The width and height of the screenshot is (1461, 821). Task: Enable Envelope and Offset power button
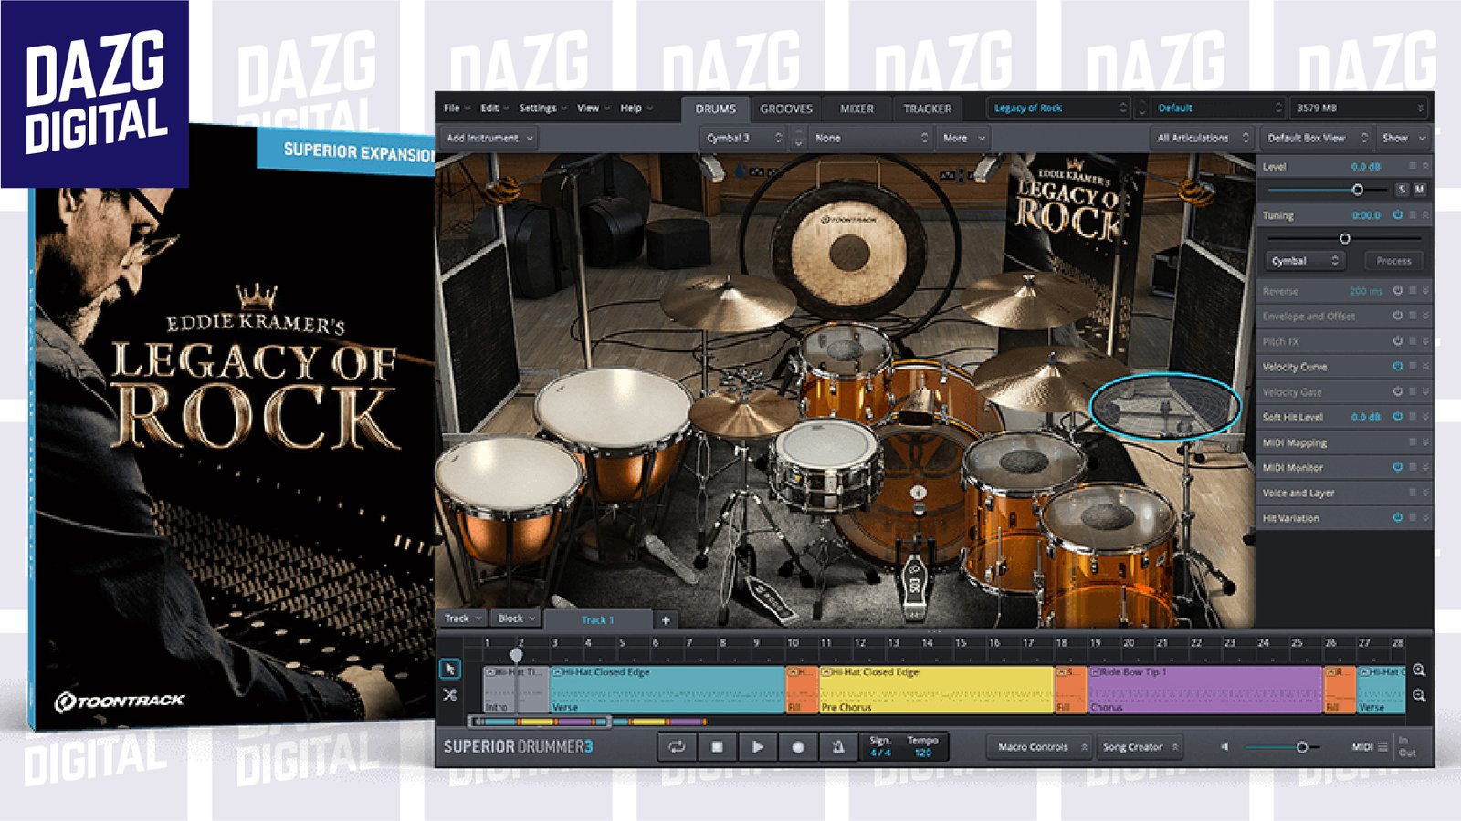1397,316
